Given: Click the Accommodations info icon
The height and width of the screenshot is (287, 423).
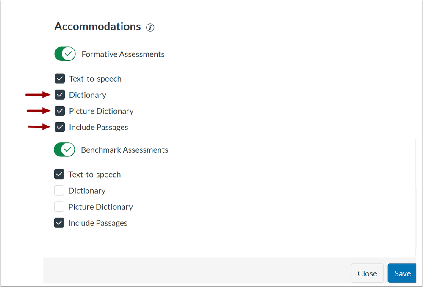Looking at the screenshot, I should point(150,27).
